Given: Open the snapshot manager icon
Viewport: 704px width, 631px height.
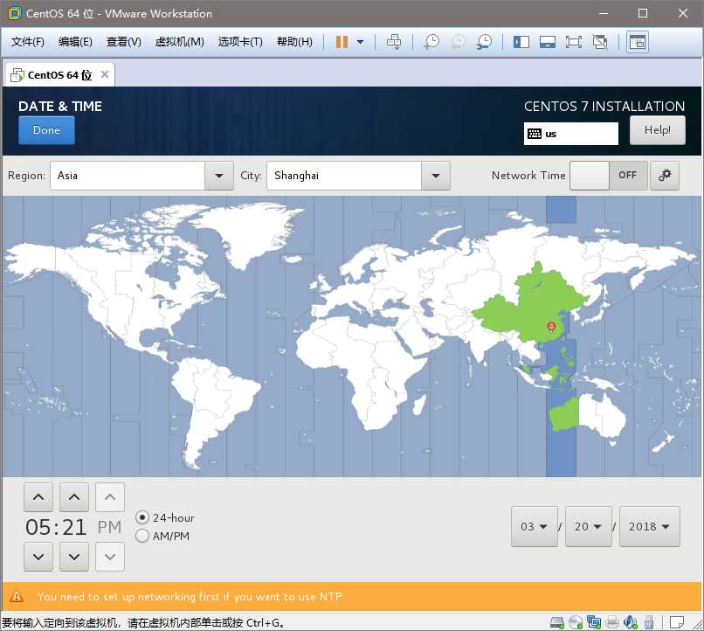Looking at the screenshot, I should (484, 42).
